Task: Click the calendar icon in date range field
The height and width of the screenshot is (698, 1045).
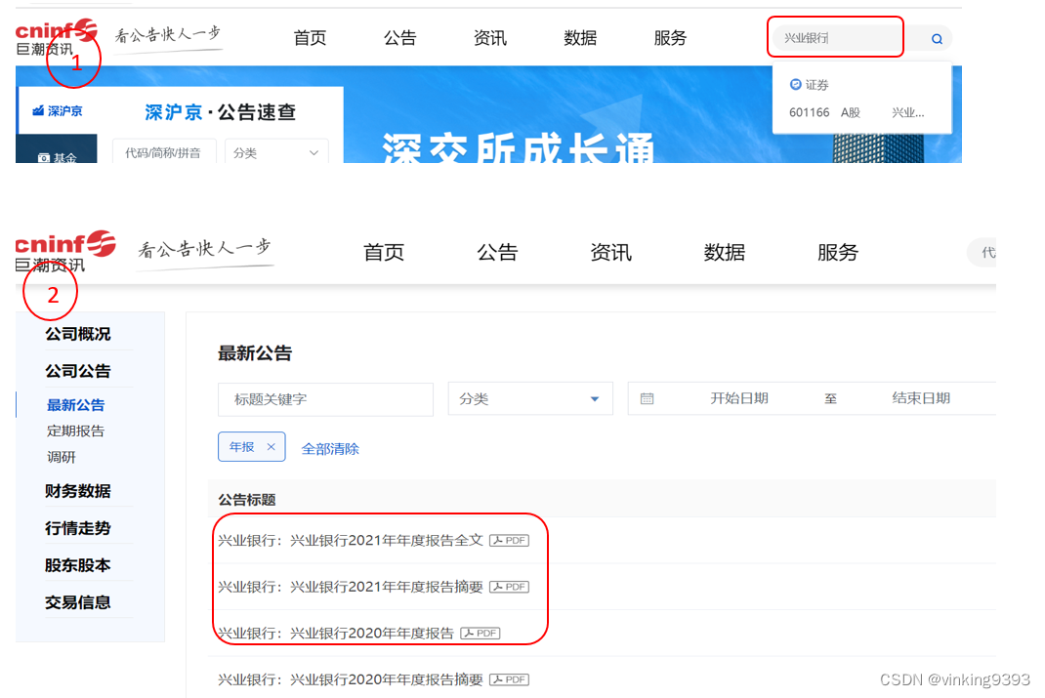Action: [x=647, y=399]
